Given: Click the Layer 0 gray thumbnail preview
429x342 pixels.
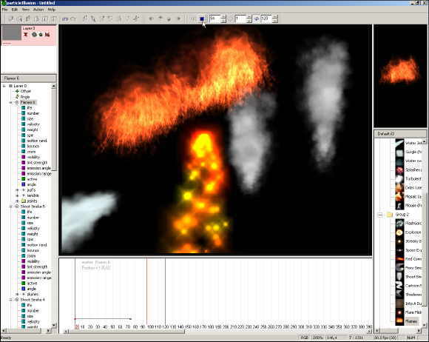Looking at the screenshot, I should coord(12,33).
